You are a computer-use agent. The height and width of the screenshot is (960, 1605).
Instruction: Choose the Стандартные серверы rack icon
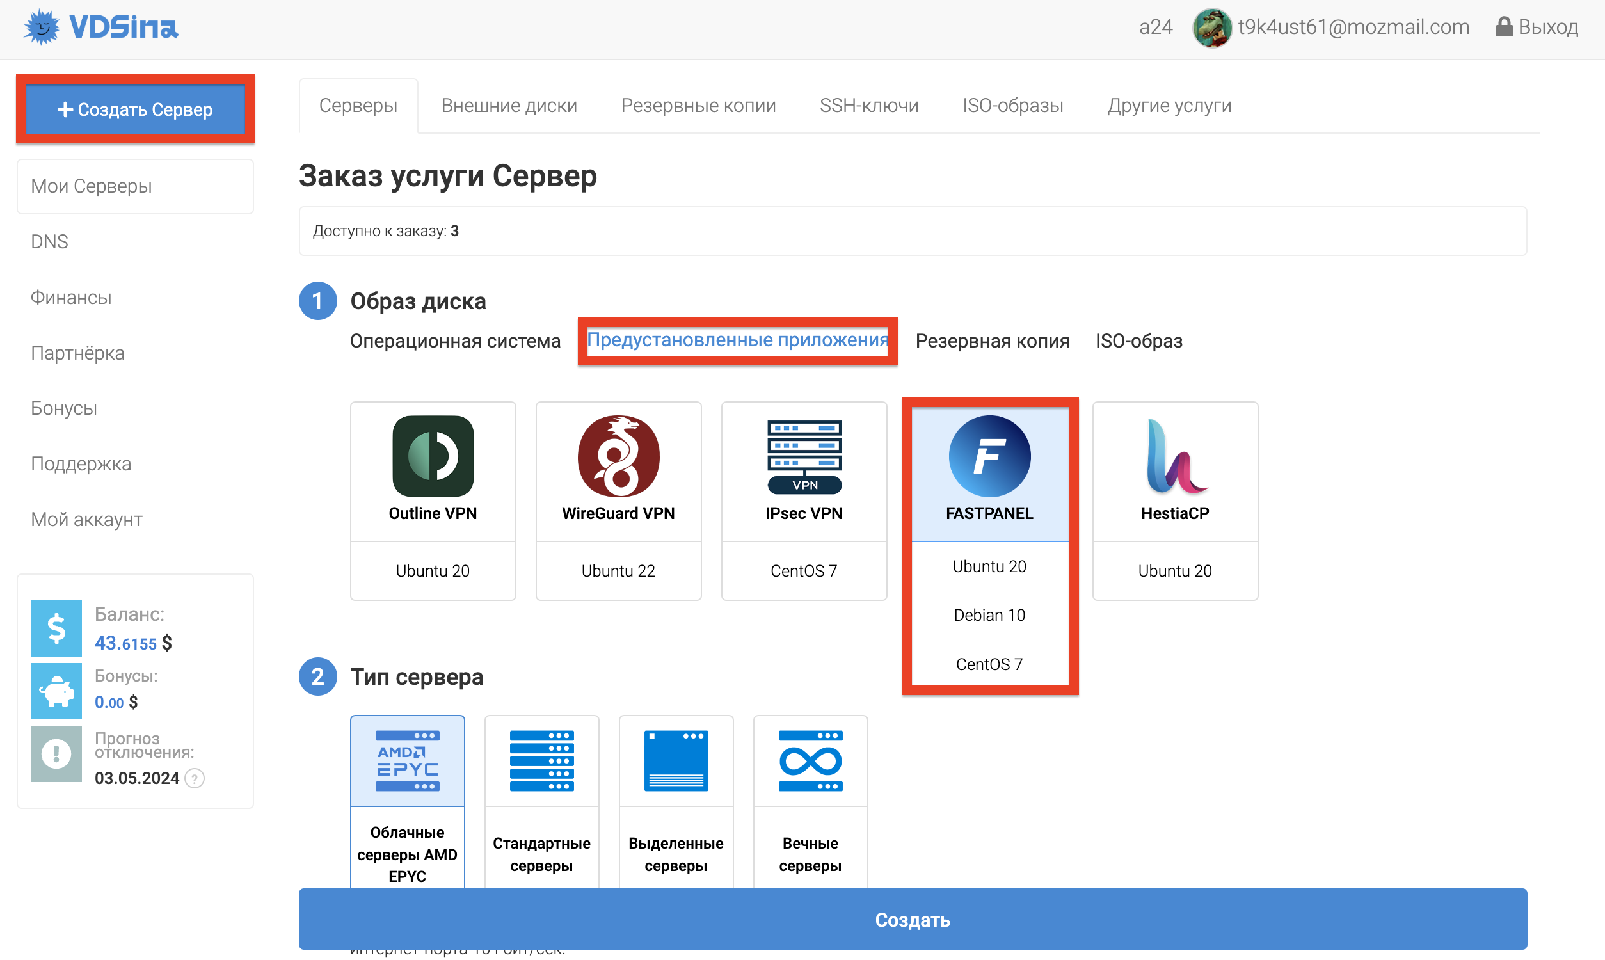coord(541,761)
